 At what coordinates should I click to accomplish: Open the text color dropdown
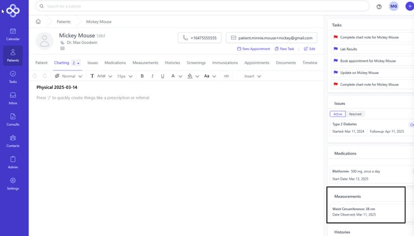pyautogui.click(x=176, y=76)
